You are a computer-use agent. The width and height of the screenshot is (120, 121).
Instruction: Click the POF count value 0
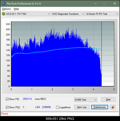click(x=24, y=107)
